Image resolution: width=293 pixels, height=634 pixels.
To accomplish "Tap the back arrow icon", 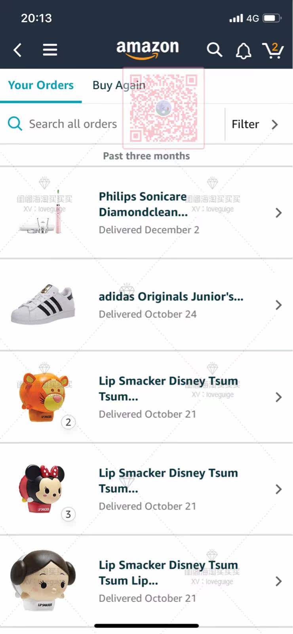I will [x=17, y=50].
